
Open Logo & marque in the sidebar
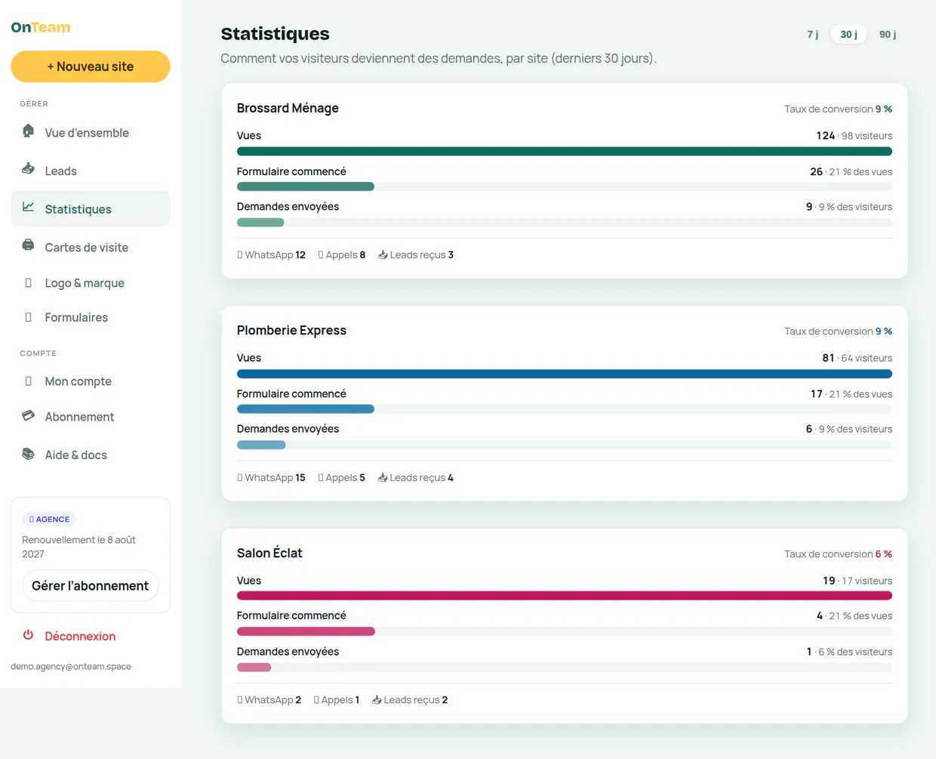coord(91,283)
